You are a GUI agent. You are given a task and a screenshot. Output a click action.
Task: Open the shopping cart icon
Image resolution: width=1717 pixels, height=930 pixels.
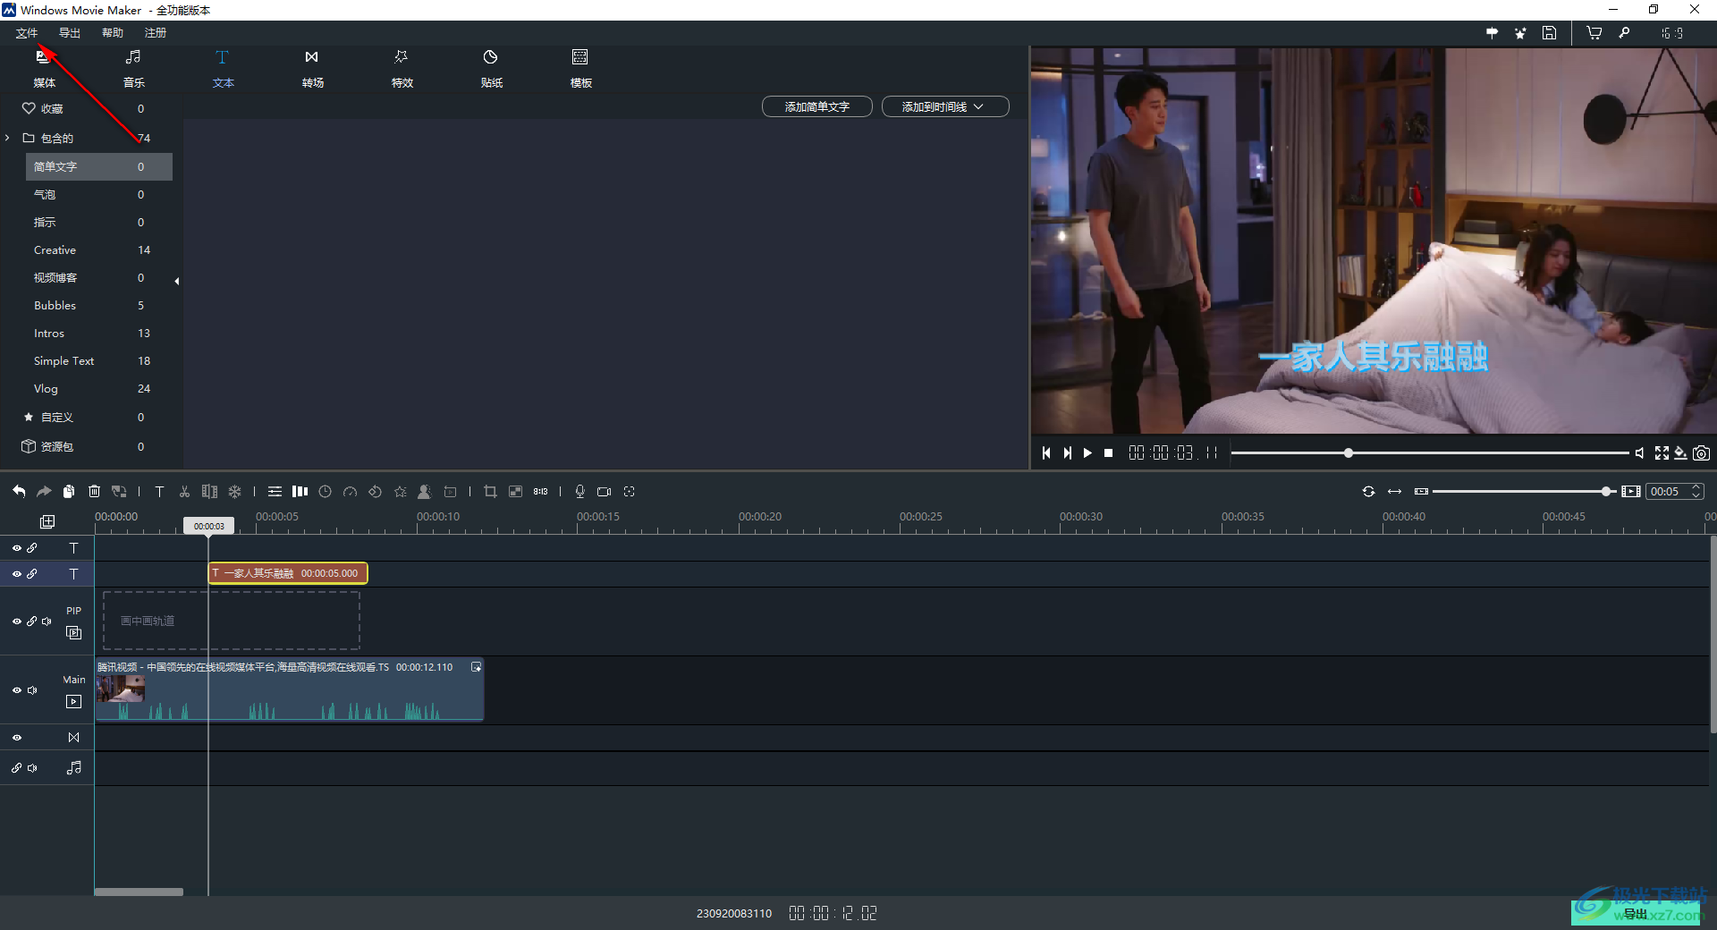click(1594, 33)
